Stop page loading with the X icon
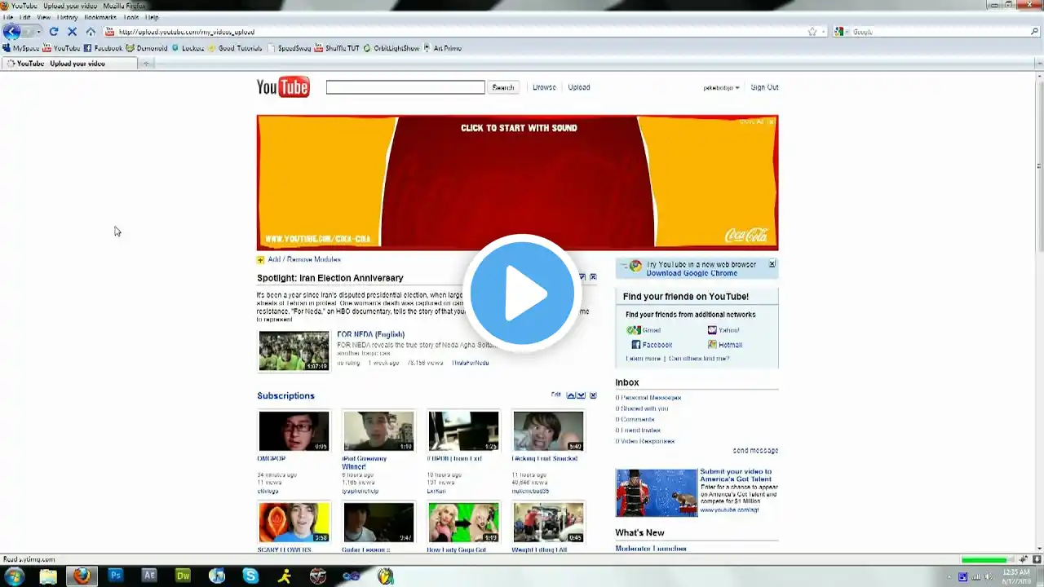Image resolution: width=1044 pixels, height=587 pixels. (72, 32)
